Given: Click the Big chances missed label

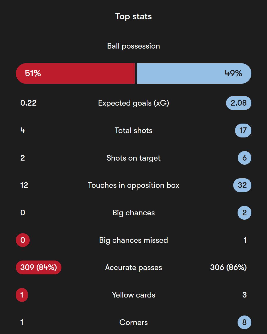Looking at the screenshot, I should (x=133, y=240).
